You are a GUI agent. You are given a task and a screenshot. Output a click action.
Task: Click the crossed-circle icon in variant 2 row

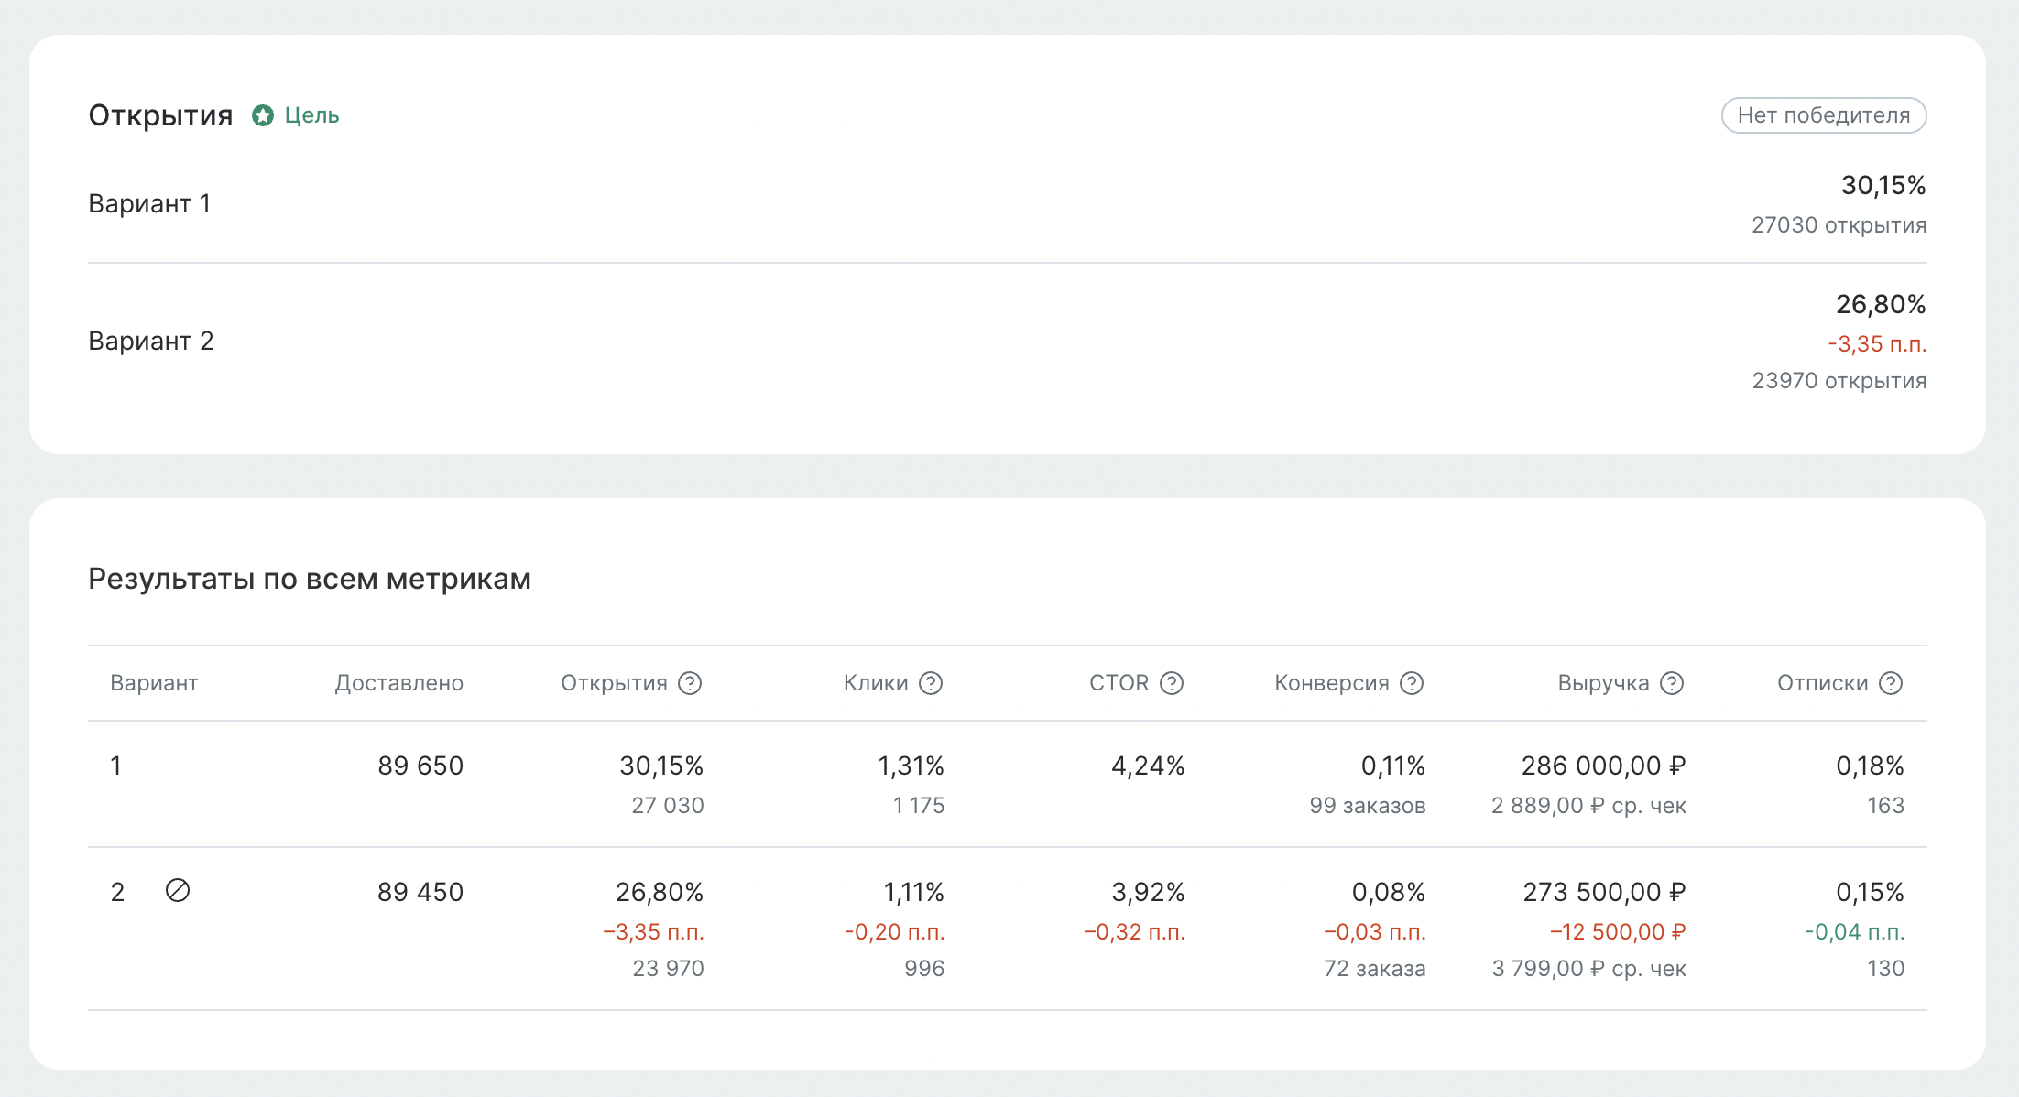(178, 890)
